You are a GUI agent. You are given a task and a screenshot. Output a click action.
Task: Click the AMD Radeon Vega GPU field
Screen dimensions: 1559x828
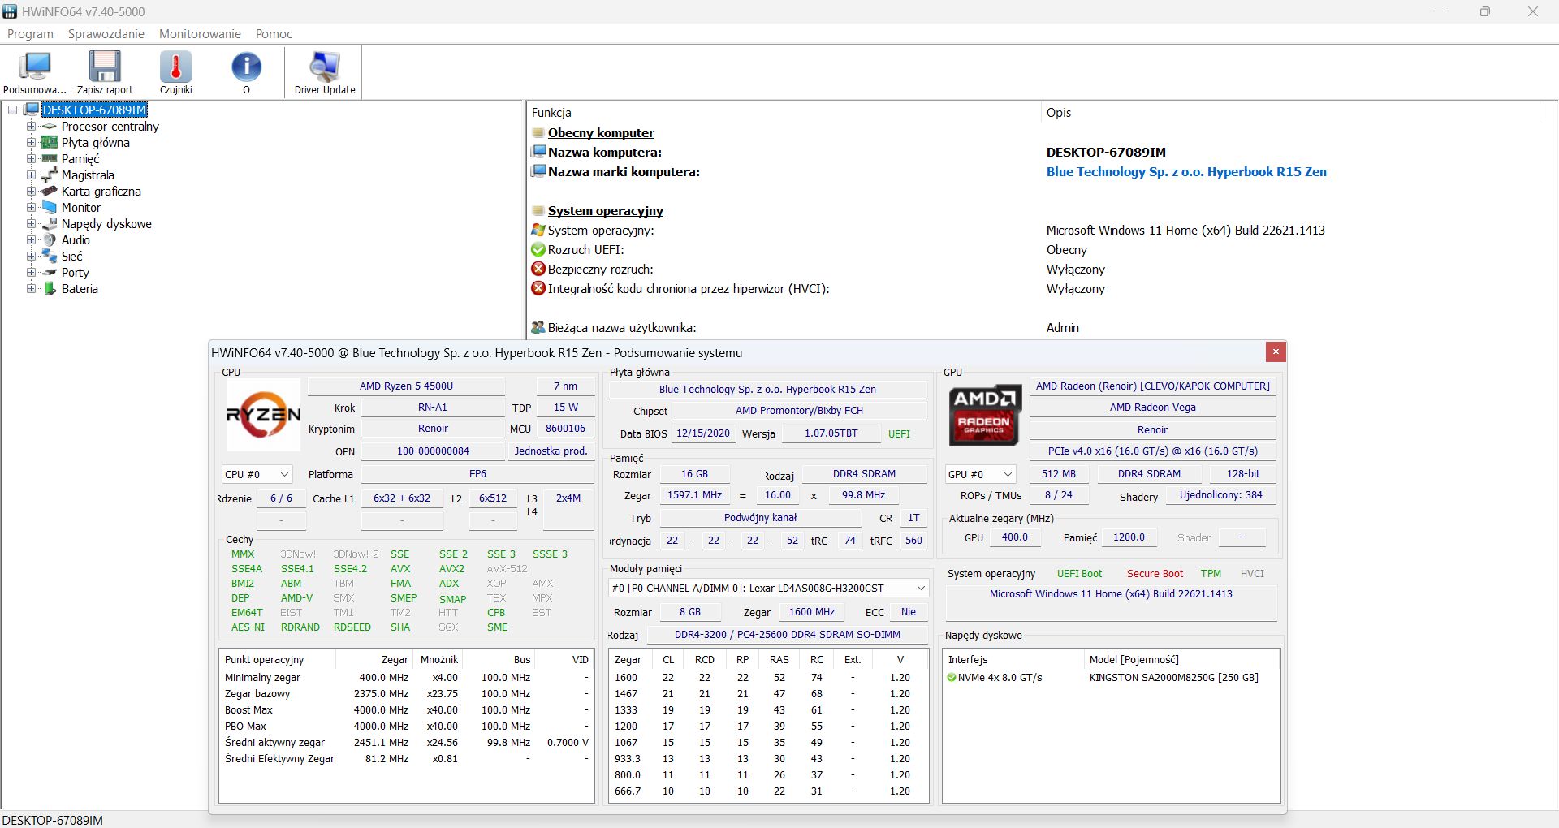(x=1153, y=408)
